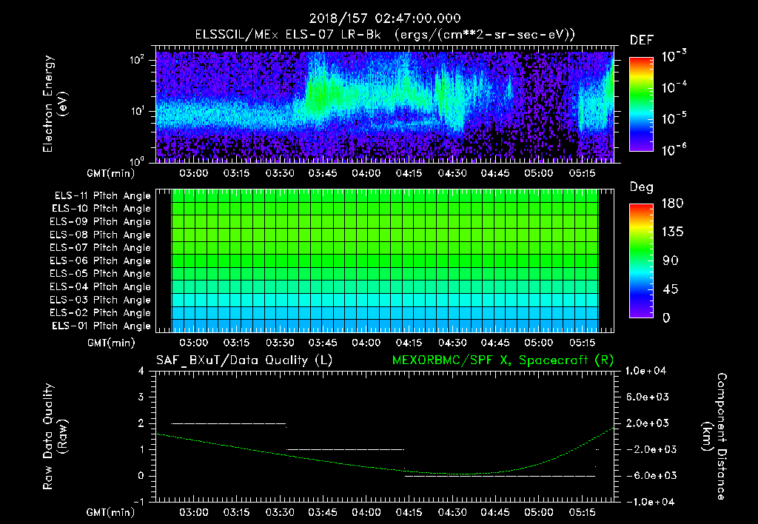Click the ELS-10 Pitch Angle row label

pyautogui.click(x=101, y=209)
